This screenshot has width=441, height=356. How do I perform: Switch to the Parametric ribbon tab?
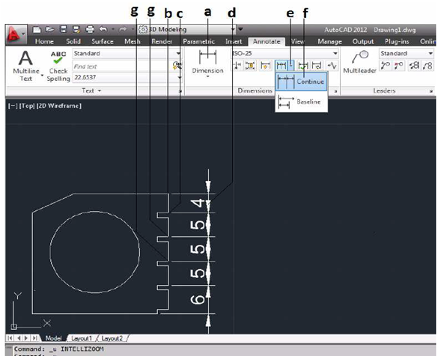(198, 42)
